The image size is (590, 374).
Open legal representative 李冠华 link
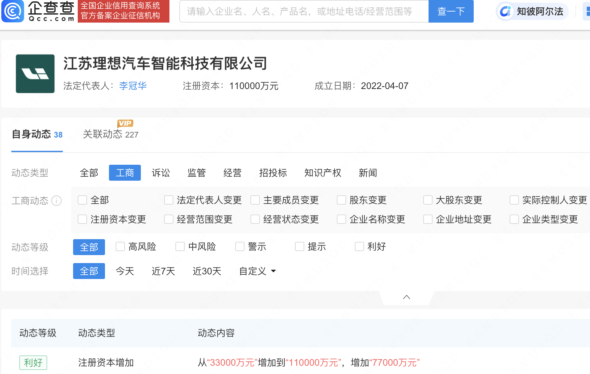pos(133,86)
